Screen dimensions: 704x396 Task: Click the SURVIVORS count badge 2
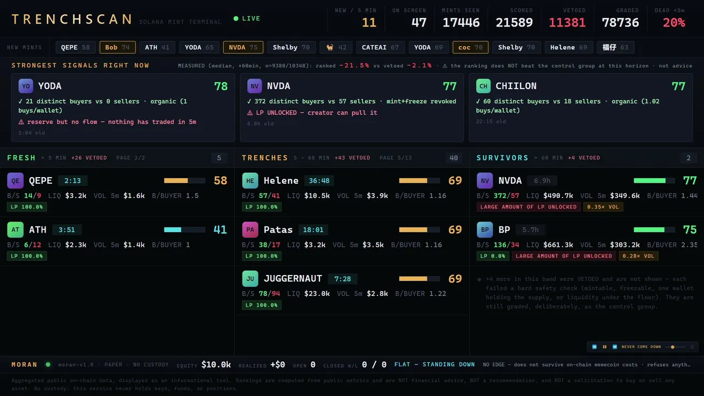[x=689, y=158]
